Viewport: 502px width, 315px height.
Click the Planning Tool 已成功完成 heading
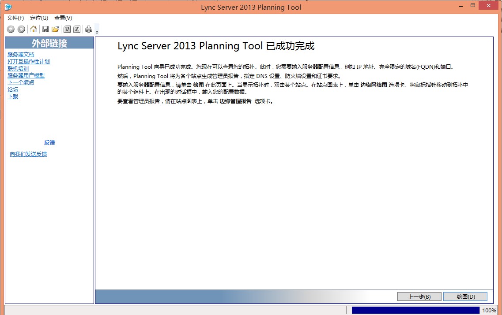(216, 46)
